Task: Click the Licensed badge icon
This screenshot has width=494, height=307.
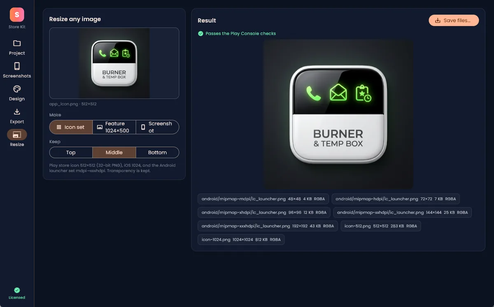Action: tap(17, 290)
